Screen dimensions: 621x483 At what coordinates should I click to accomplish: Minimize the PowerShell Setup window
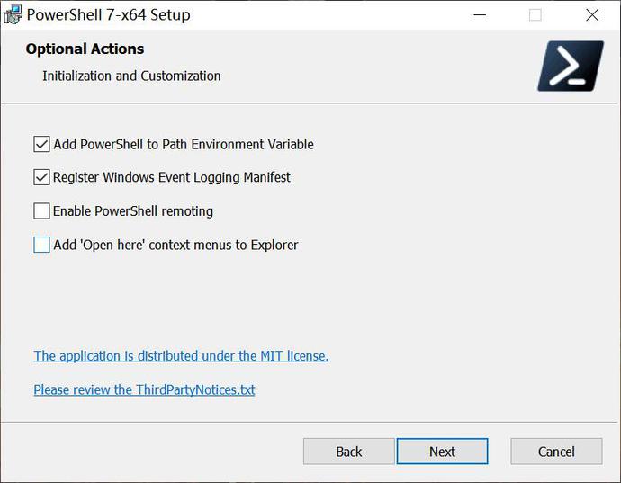click(480, 15)
